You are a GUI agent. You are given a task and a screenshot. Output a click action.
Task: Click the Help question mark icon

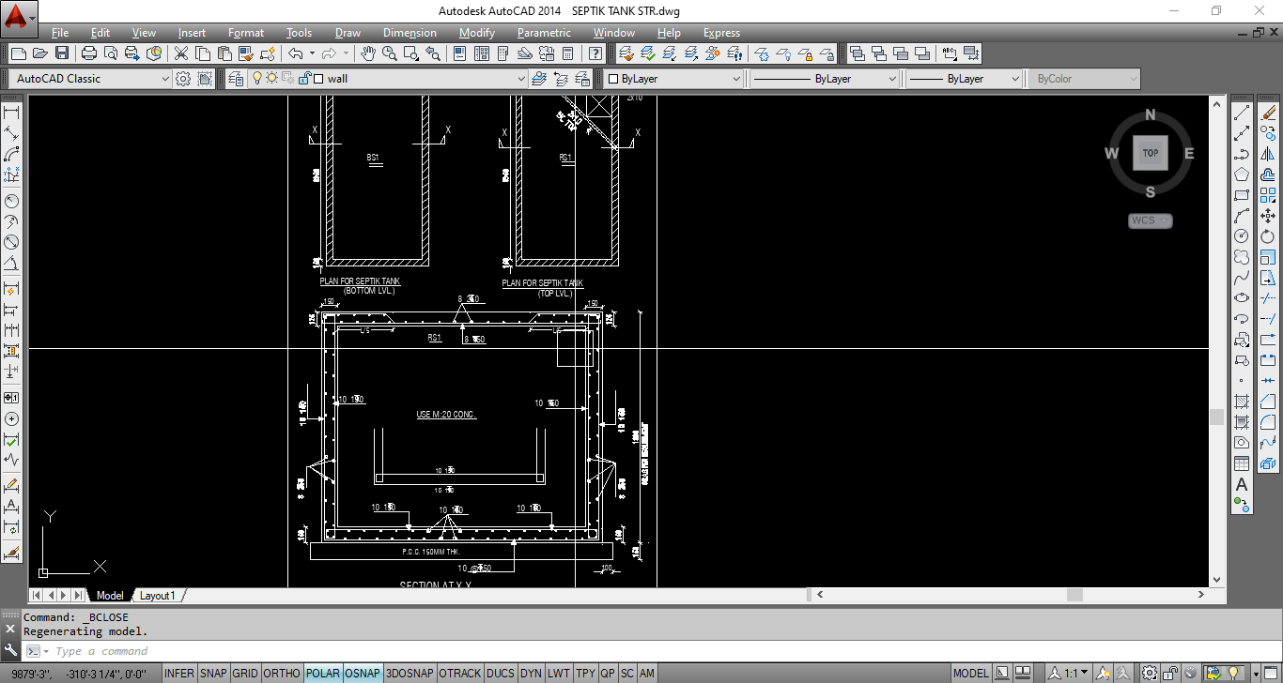coord(595,53)
